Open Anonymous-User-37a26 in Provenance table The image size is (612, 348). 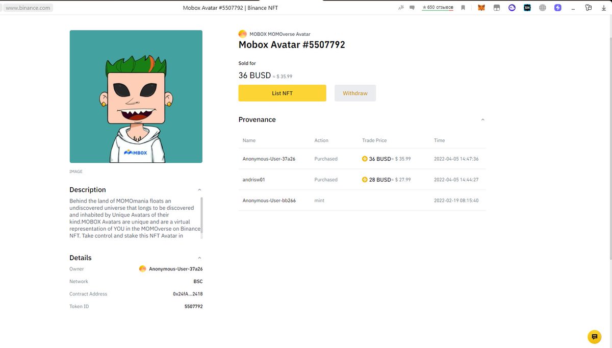tap(269, 159)
